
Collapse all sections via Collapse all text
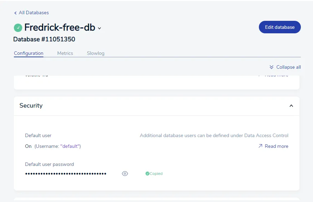[288, 67]
